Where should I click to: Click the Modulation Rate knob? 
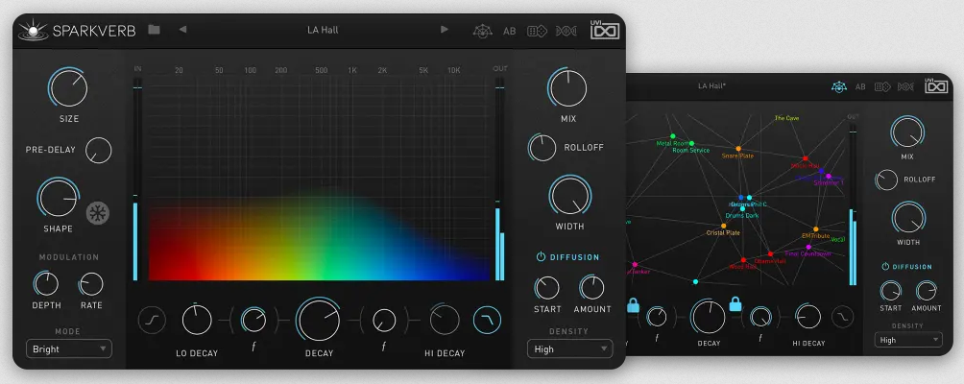click(x=91, y=284)
